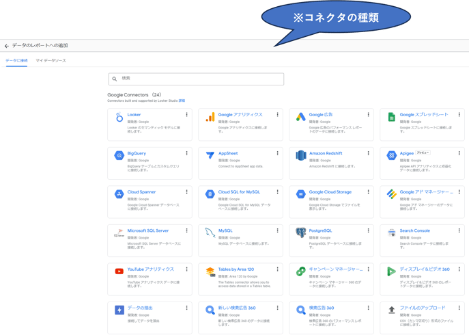Open the more menu on AppSheet card

tap(278, 153)
